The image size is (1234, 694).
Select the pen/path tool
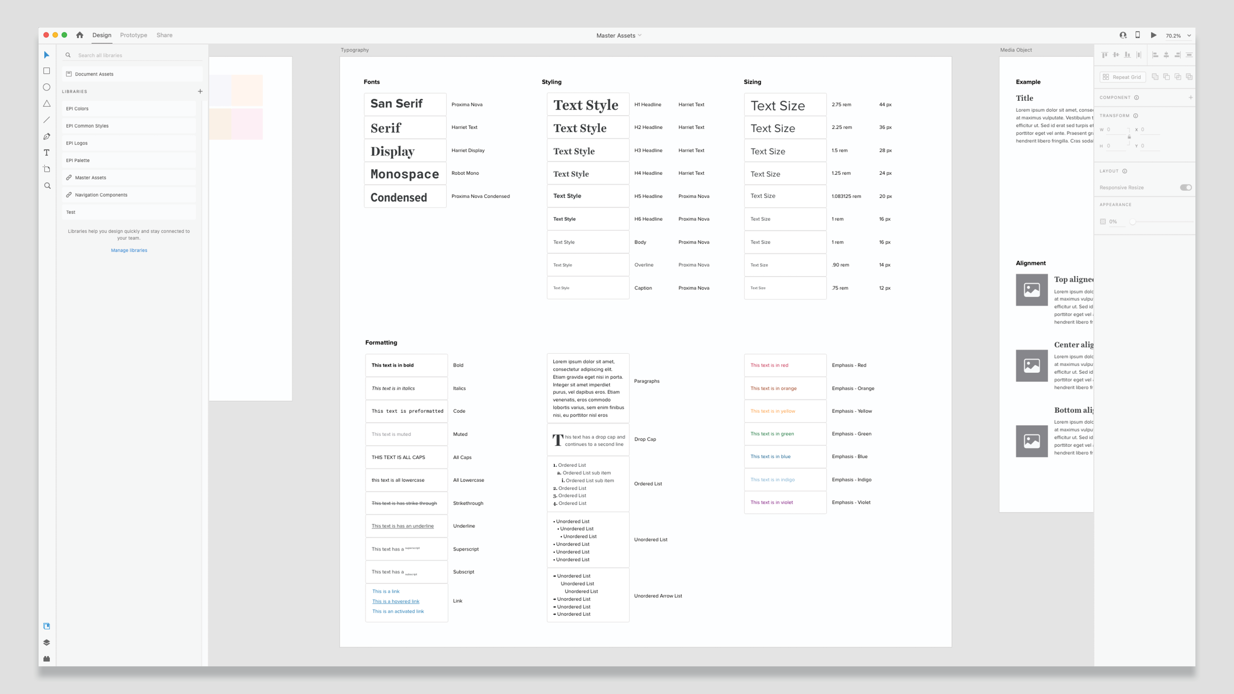click(47, 136)
